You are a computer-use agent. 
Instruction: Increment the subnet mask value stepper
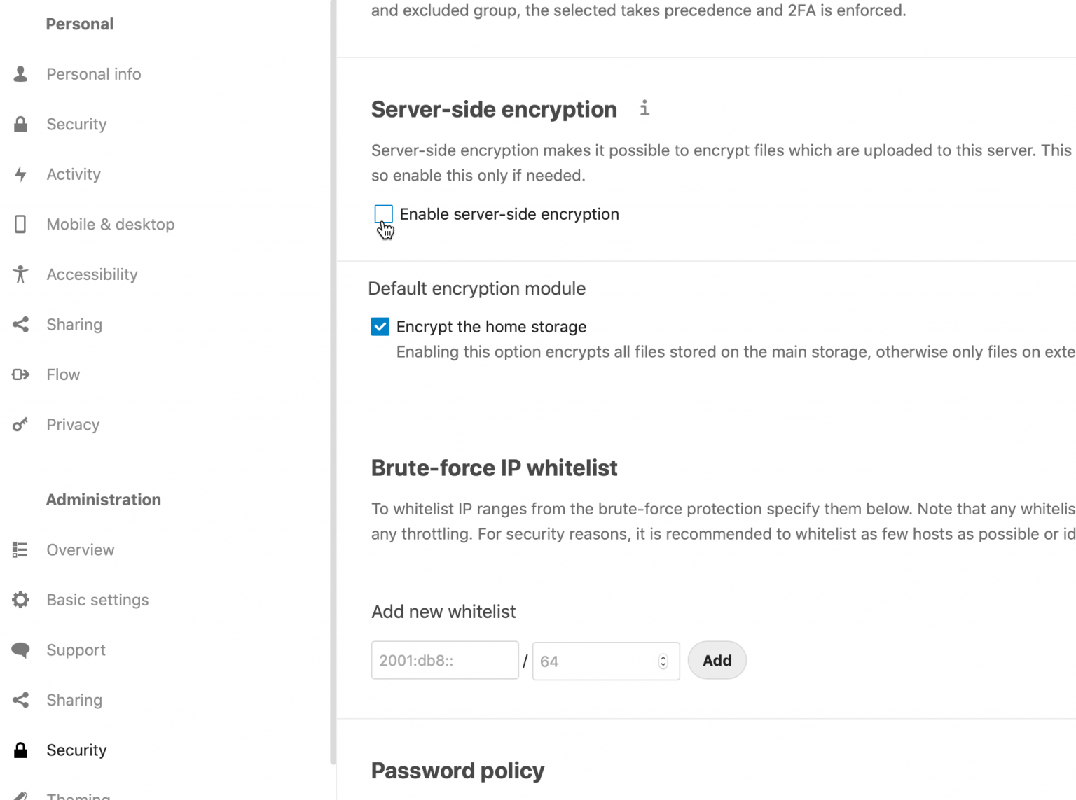(x=662, y=657)
